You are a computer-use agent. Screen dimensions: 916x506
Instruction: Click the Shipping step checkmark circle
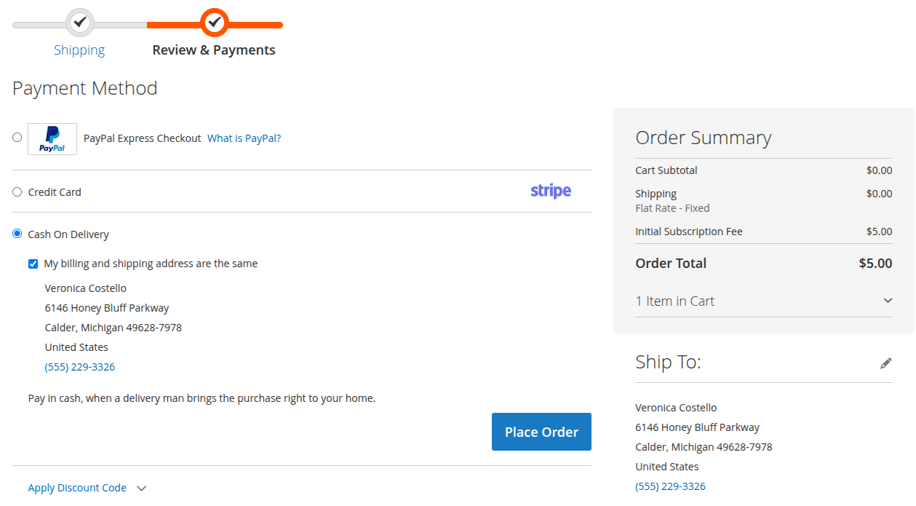tap(80, 23)
